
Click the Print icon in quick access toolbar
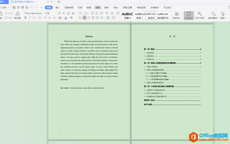coord(22,8)
